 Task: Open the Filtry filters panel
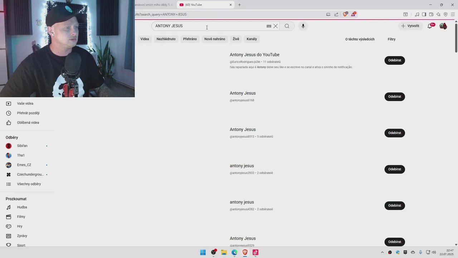(x=391, y=39)
